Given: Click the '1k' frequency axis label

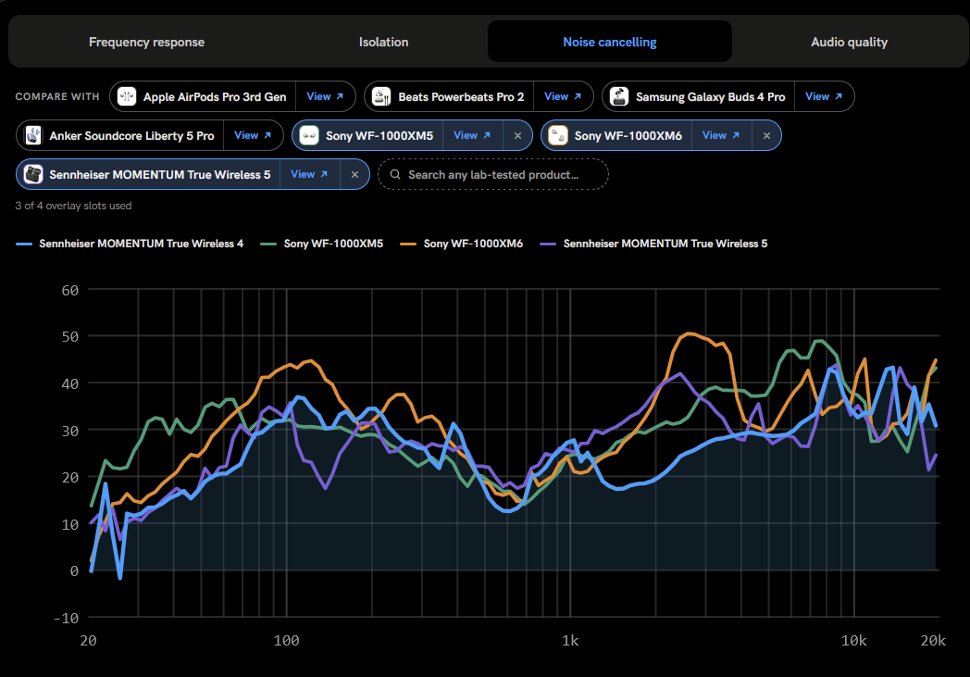Looking at the screenshot, I should [570, 641].
